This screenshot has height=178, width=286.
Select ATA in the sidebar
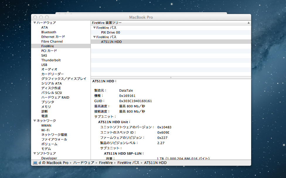coord(45,27)
